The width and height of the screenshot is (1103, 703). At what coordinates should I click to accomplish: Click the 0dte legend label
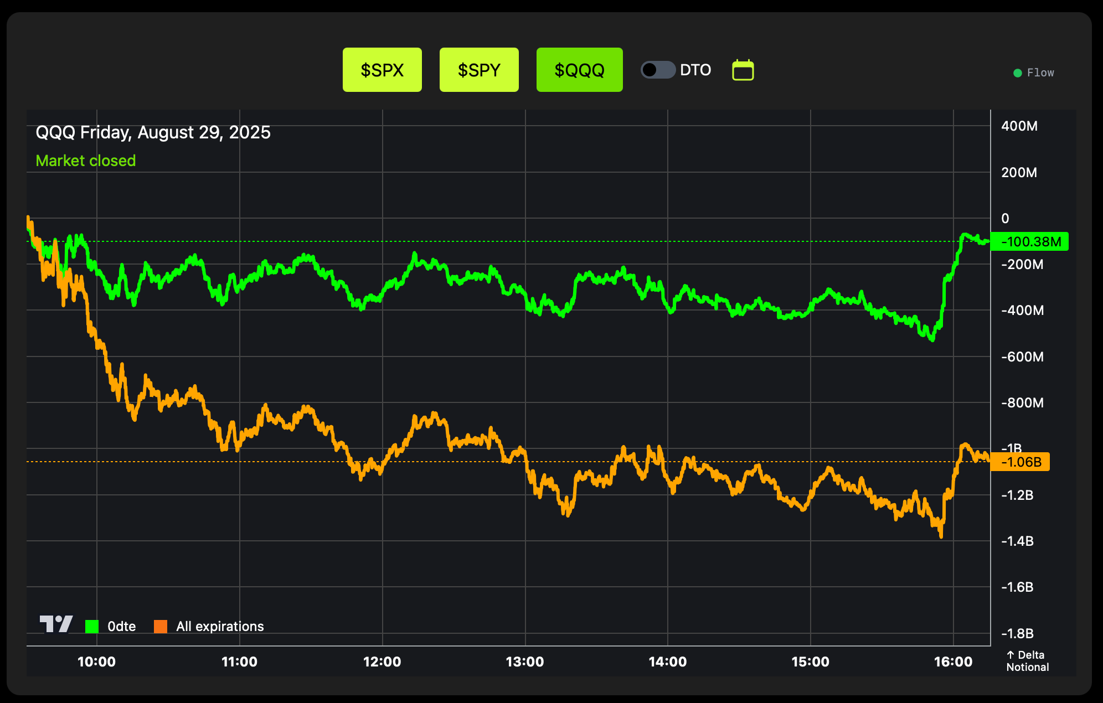(x=122, y=626)
